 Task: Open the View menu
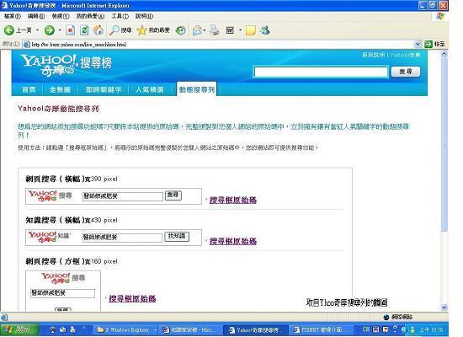pos(61,16)
